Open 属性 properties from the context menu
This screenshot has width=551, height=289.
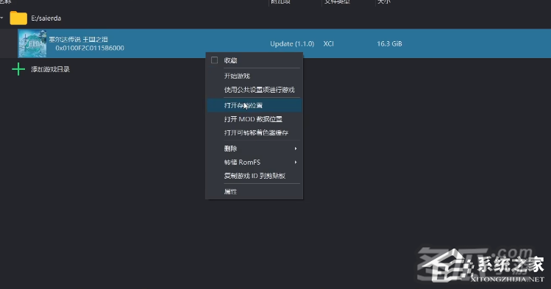[x=254, y=192]
